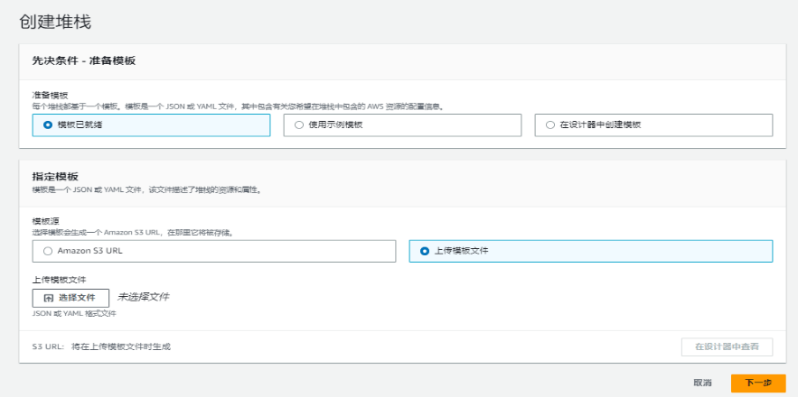Screen dimensions: 798x397
Task: Click the upload icon in 选择文件 button
Action: (x=49, y=298)
